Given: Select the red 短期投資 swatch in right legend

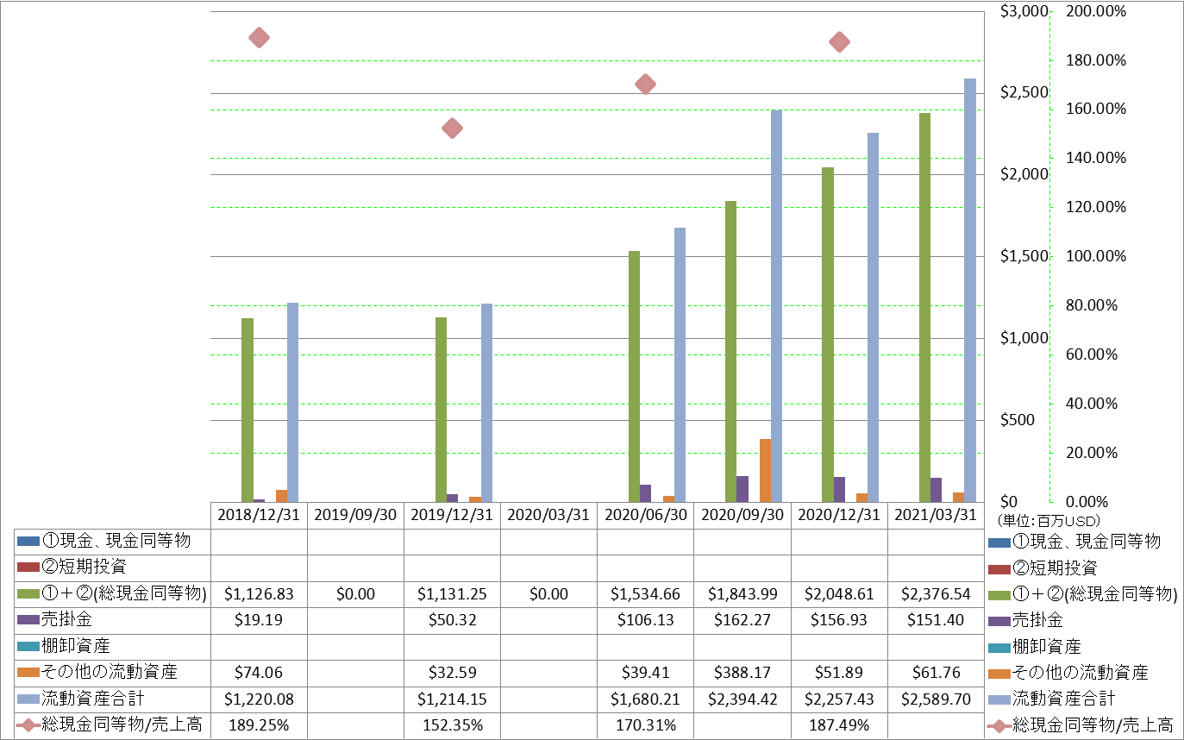Looking at the screenshot, I should coord(999,568).
